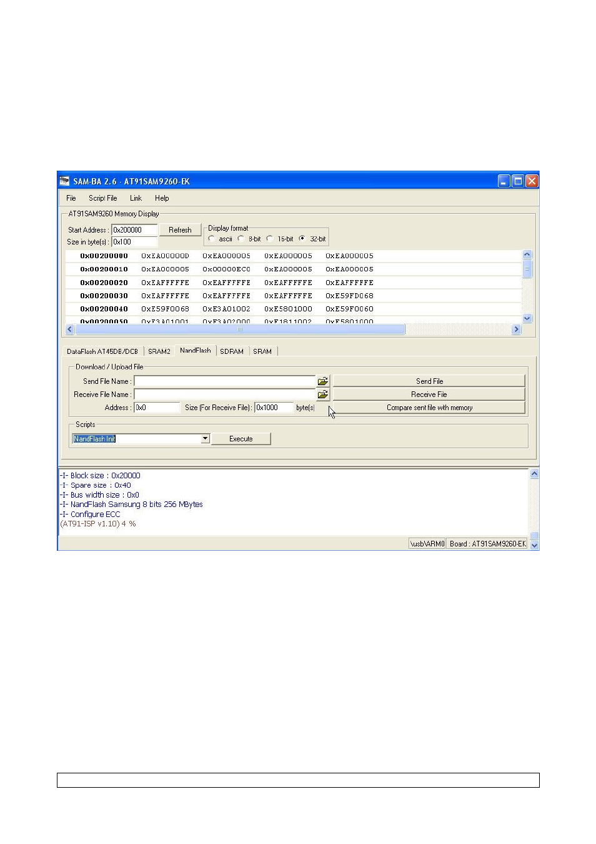Select 8-bit display format

(x=241, y=239)
